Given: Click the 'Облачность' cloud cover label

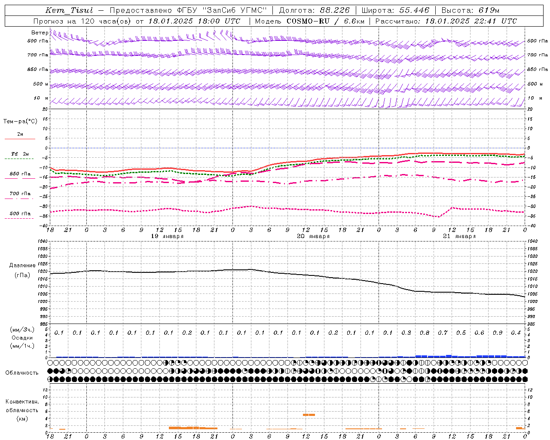Looking at the screenshot, I should (x=22, y=373).
